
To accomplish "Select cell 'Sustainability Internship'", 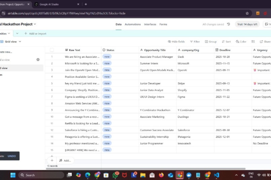I will tap(158, 137).
